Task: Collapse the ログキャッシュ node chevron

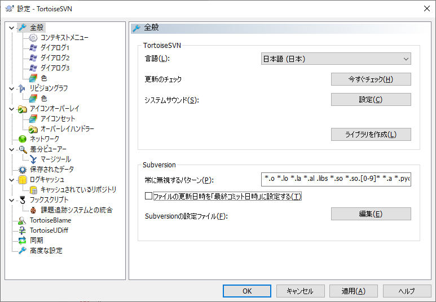Action: pos(12,180)
